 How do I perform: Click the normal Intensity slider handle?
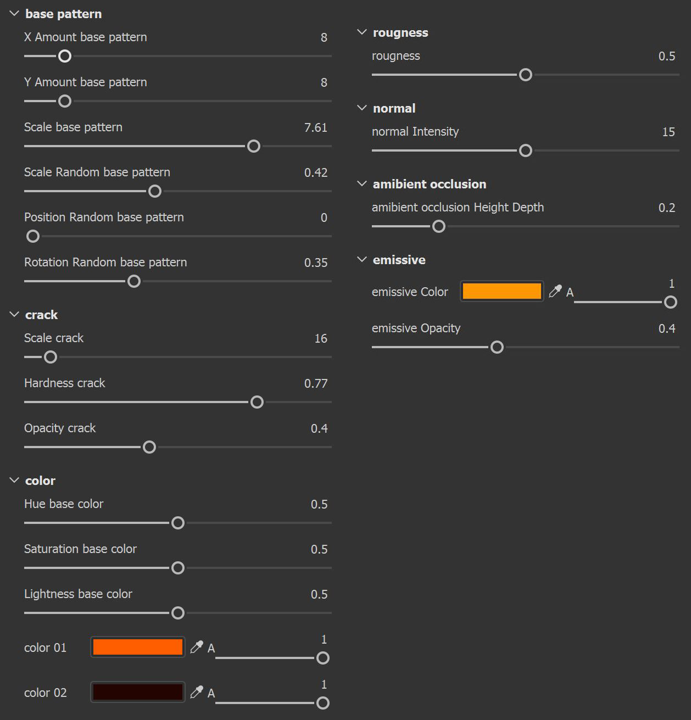[x=526, y=151]
